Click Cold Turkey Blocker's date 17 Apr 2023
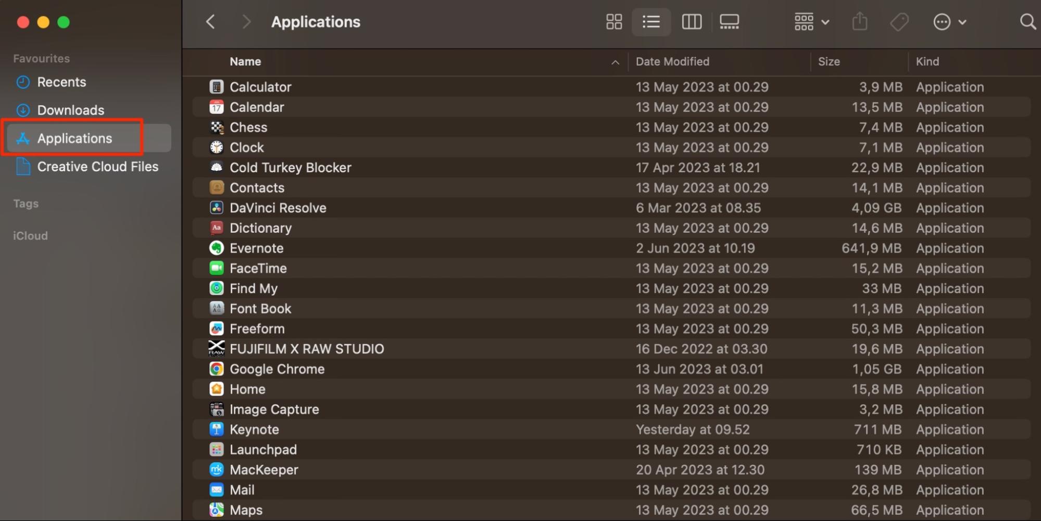This screenshot has height=521, width=1041. (x=698, y=168)
